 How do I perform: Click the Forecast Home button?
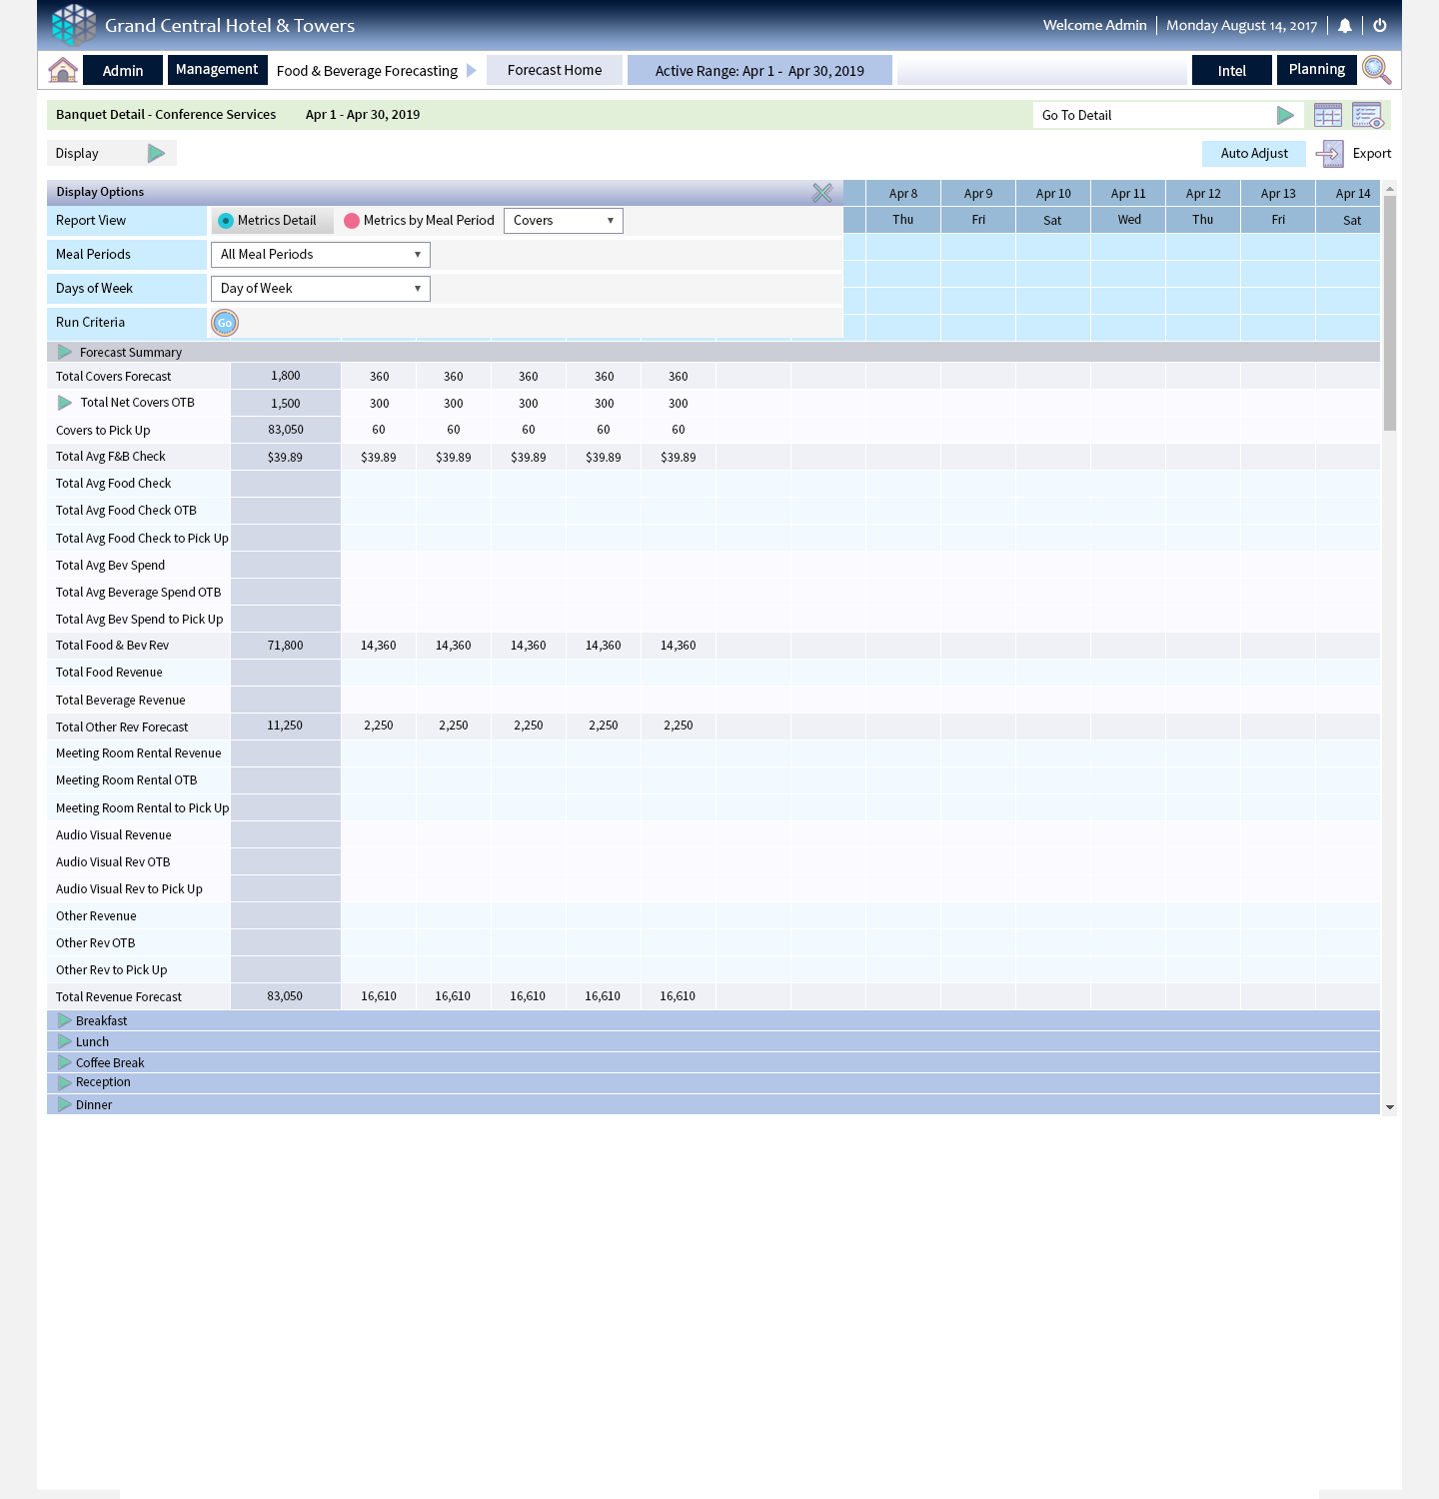click(x=555, y=70)
